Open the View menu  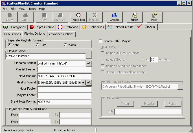[22, 9]
